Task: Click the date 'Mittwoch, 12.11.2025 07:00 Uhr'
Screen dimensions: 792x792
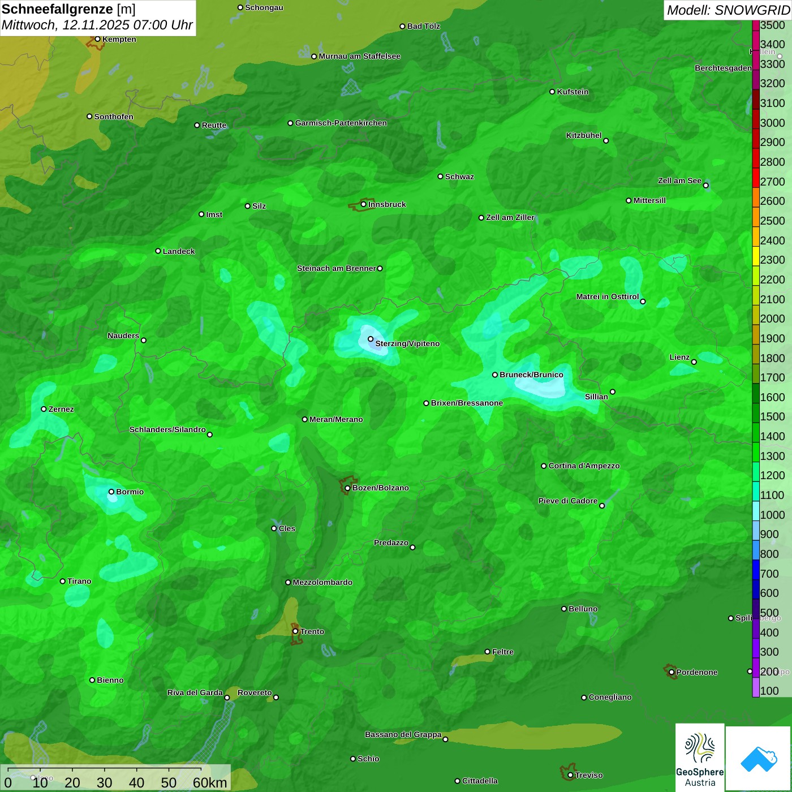Action: pos(97,25)
